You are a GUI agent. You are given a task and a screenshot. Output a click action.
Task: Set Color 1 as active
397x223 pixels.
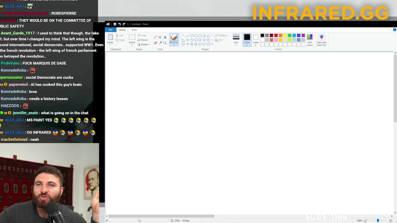point(247,40)
